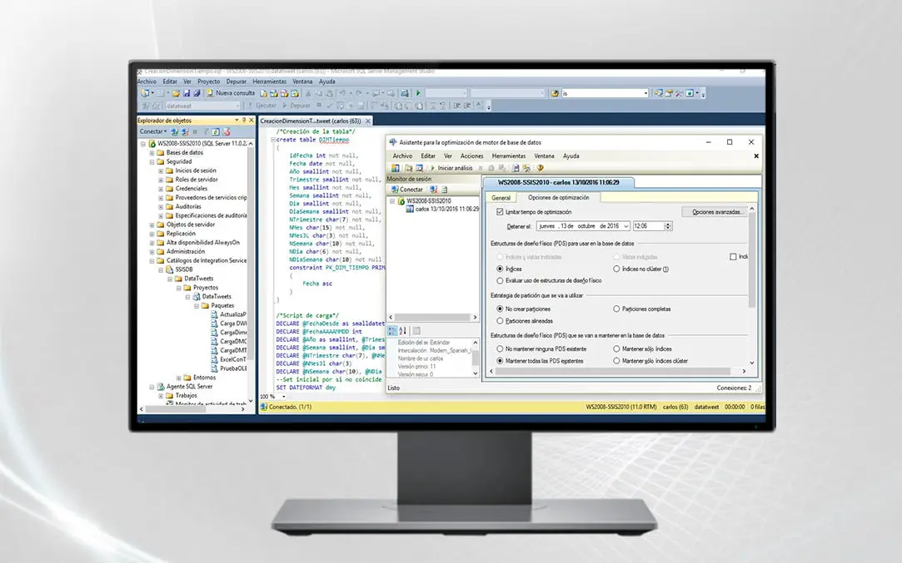Click the first connect icon in Object Explorer toolbar

point(175,131)
